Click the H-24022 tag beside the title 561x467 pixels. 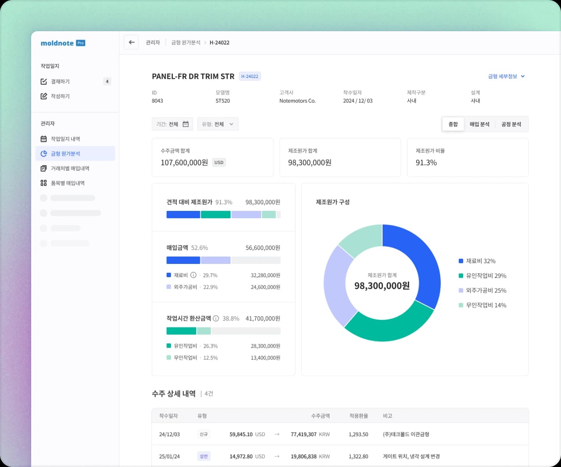click(250, 76)
